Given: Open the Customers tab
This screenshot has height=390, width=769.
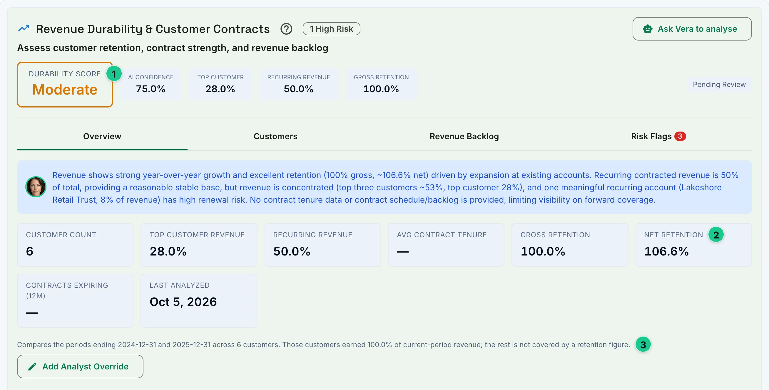Looking at the screenshot, I should point(275,136).
